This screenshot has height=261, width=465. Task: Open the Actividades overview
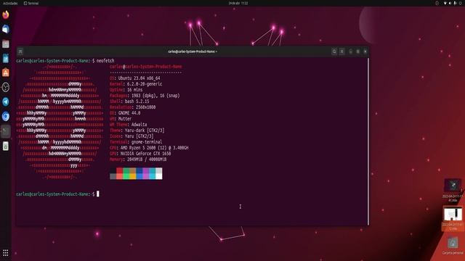(10, 3)
